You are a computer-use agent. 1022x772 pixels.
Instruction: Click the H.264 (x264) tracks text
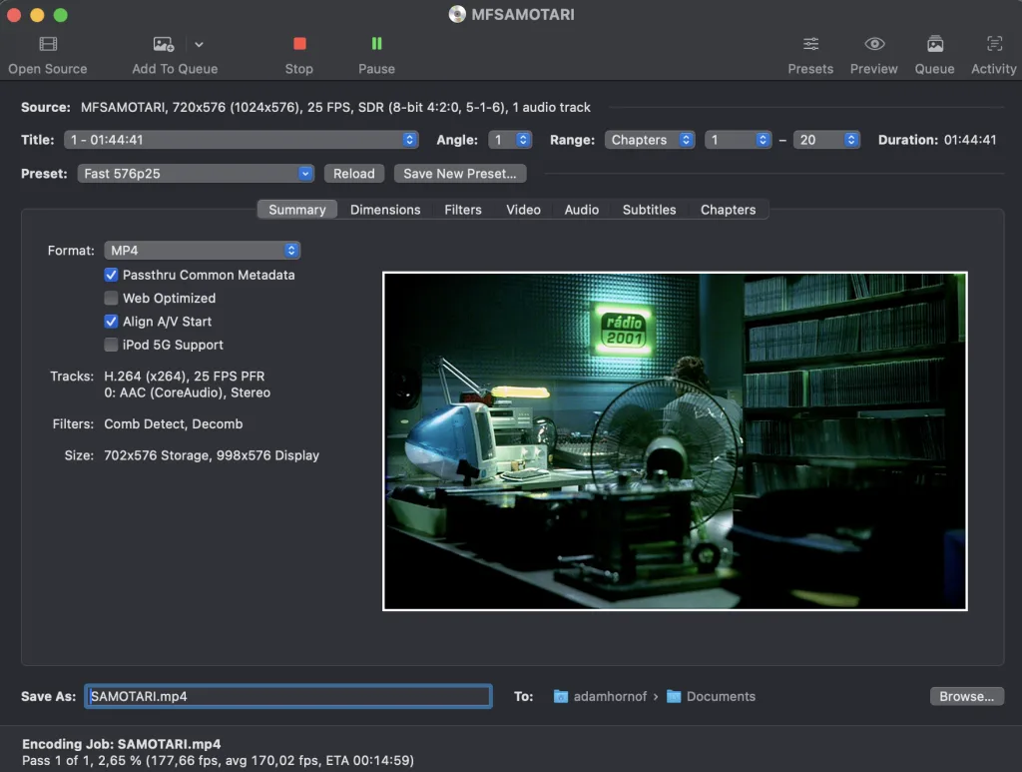[x=185, y=377]
